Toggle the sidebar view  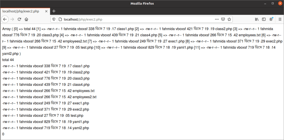264,19
